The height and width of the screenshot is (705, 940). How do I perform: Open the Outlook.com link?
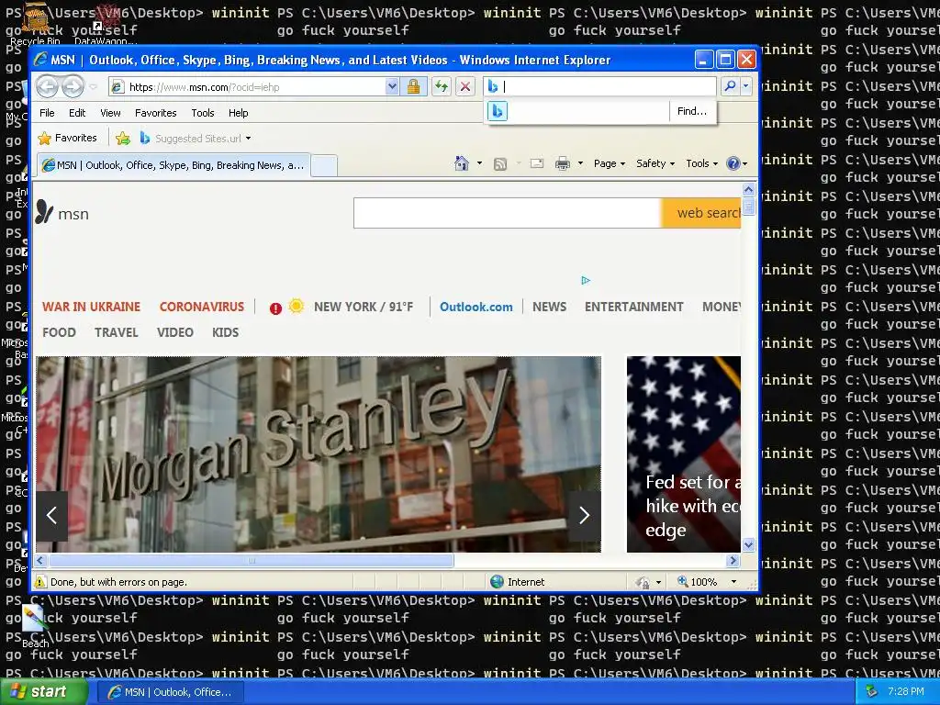click(476, 307)
